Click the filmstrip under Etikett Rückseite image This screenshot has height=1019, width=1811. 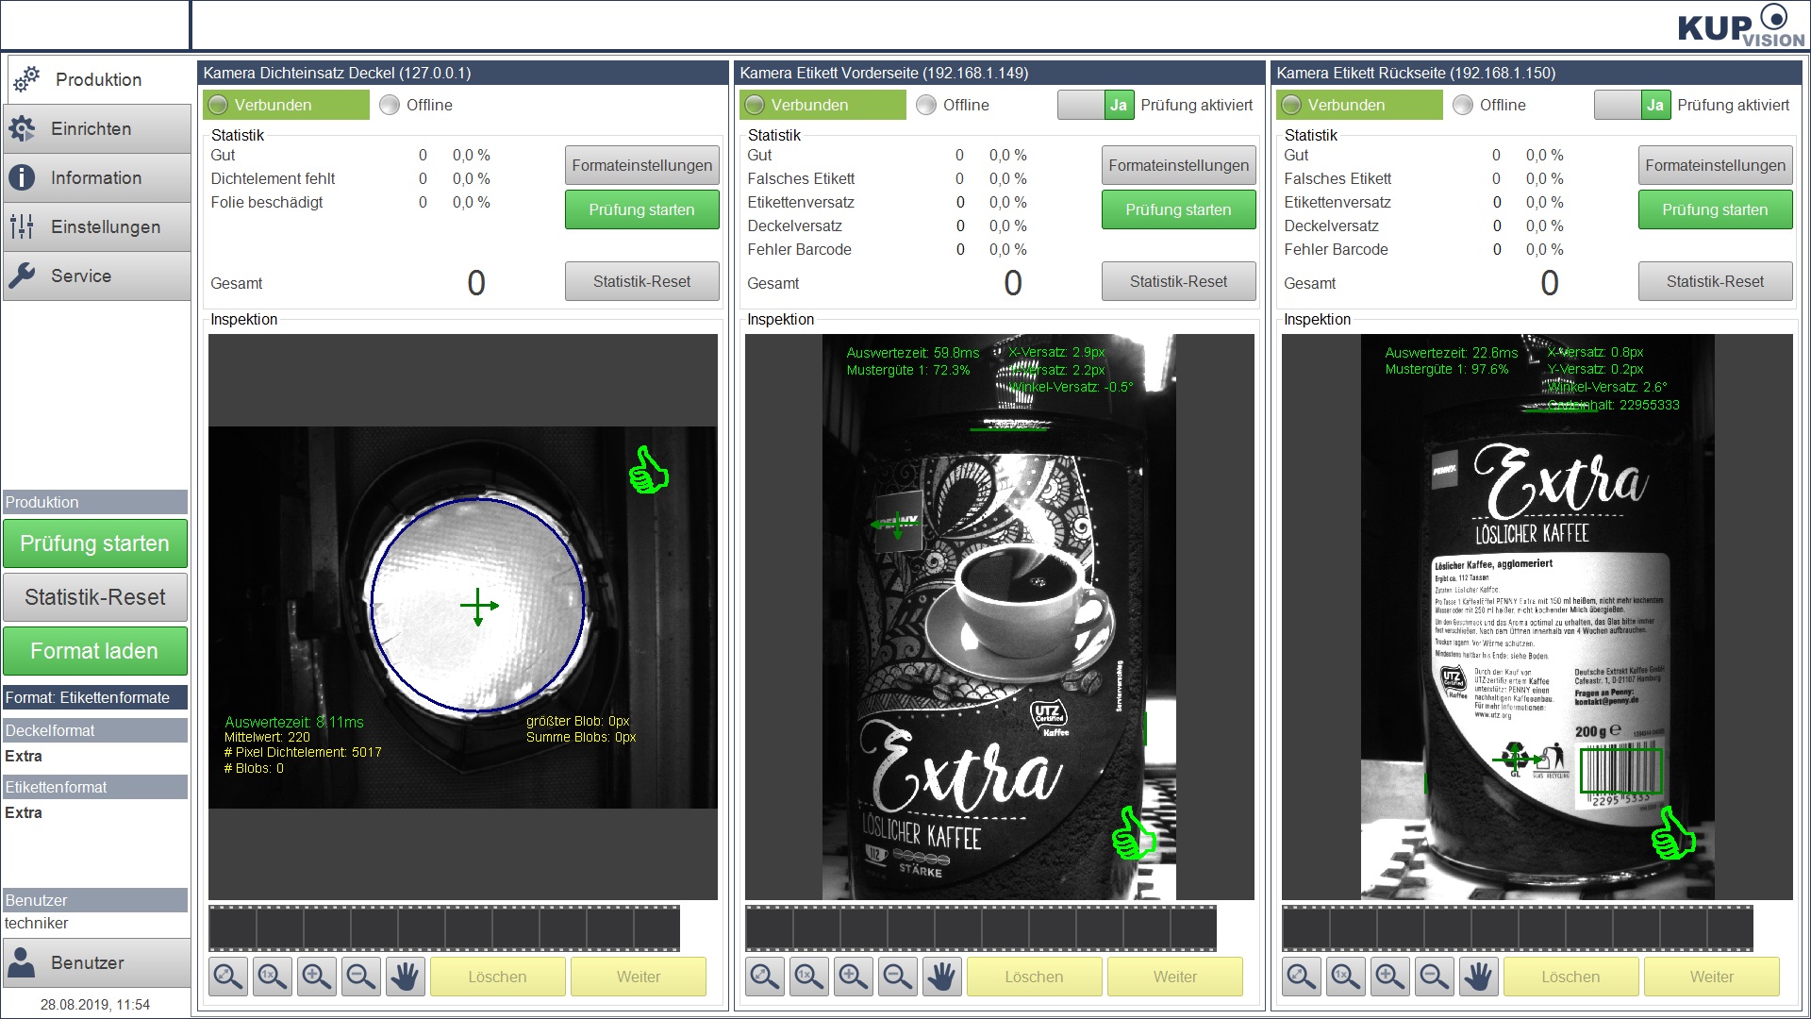1518,928
